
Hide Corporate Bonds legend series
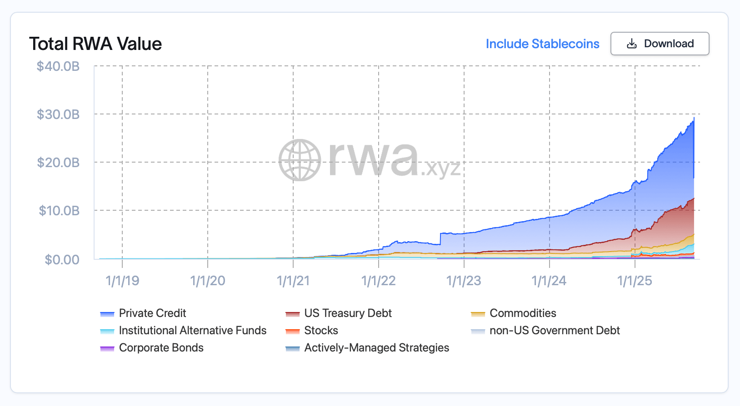pos(161,348)
